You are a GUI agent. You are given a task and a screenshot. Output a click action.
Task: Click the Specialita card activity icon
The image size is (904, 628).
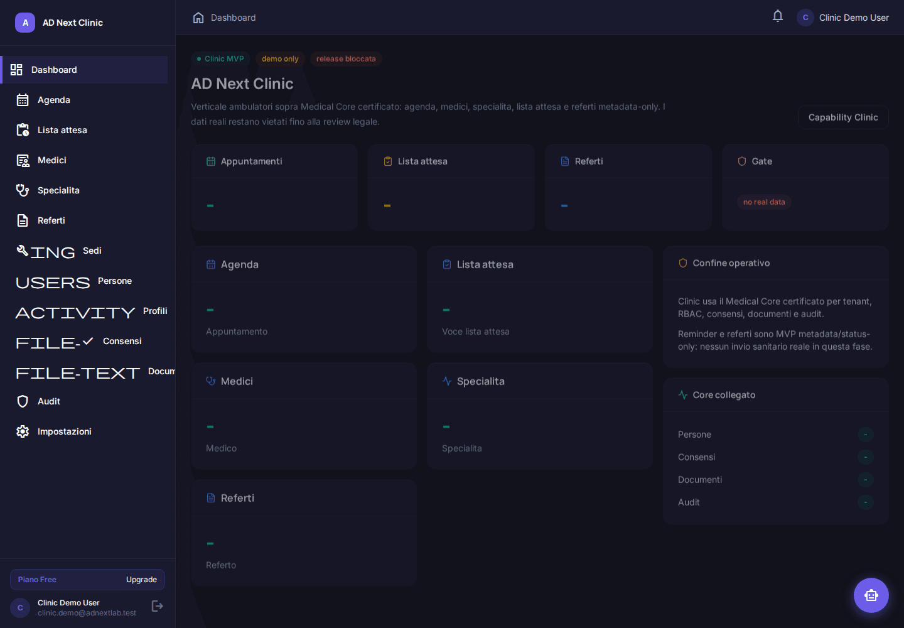[x=447, y=381]
